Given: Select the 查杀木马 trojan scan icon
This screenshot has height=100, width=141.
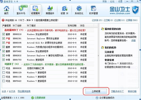Looking at the screenshot, I should [x=21, y=10].
